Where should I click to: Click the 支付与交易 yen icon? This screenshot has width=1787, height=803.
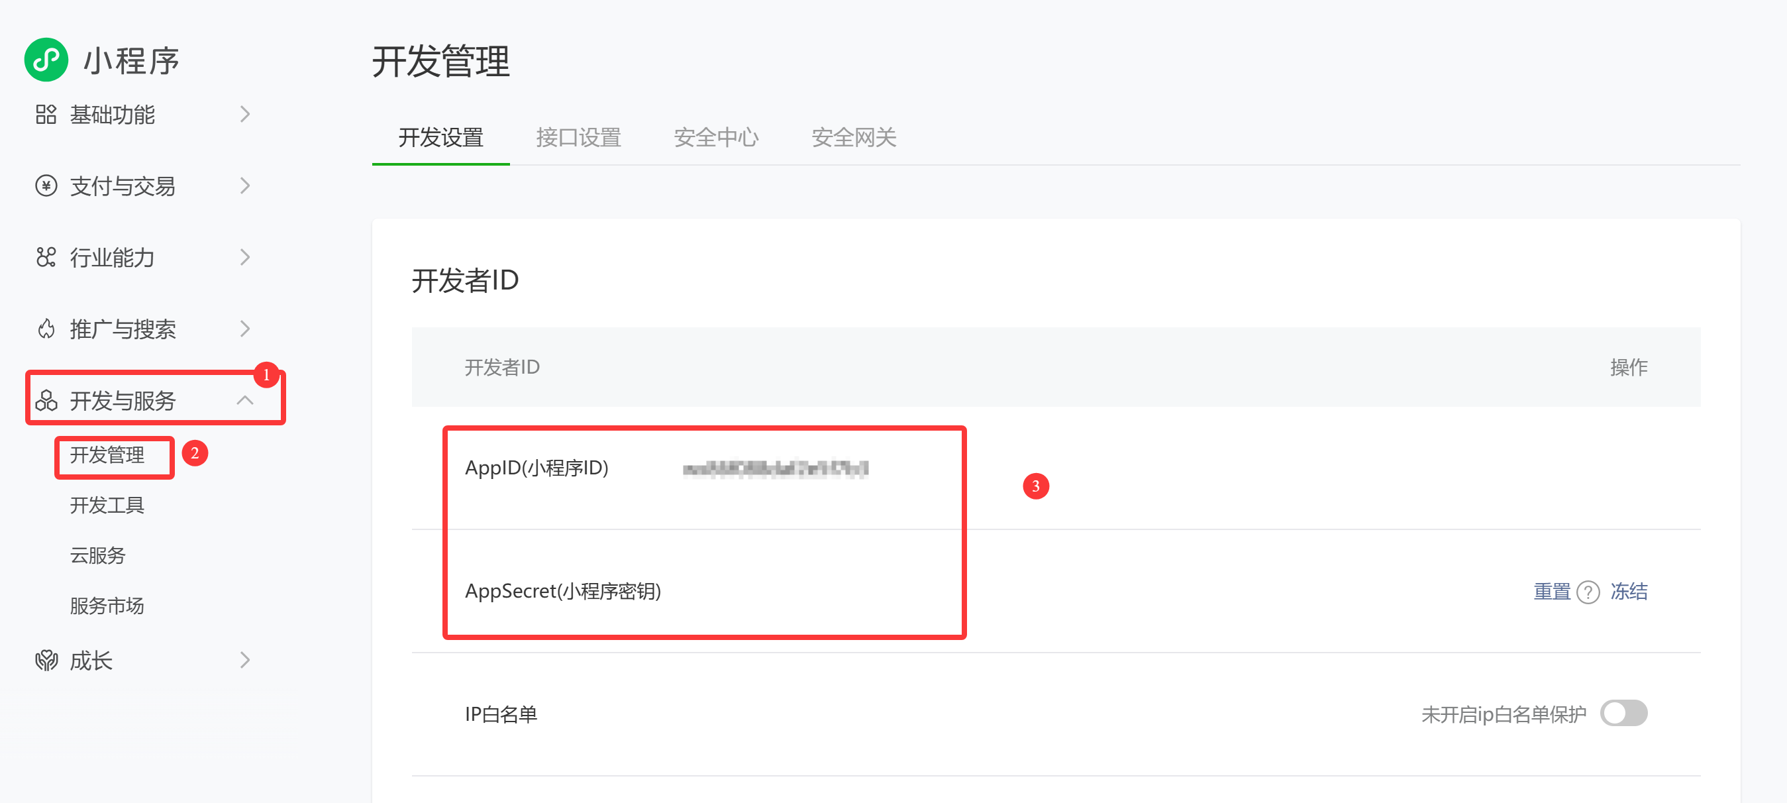[46, 186]
